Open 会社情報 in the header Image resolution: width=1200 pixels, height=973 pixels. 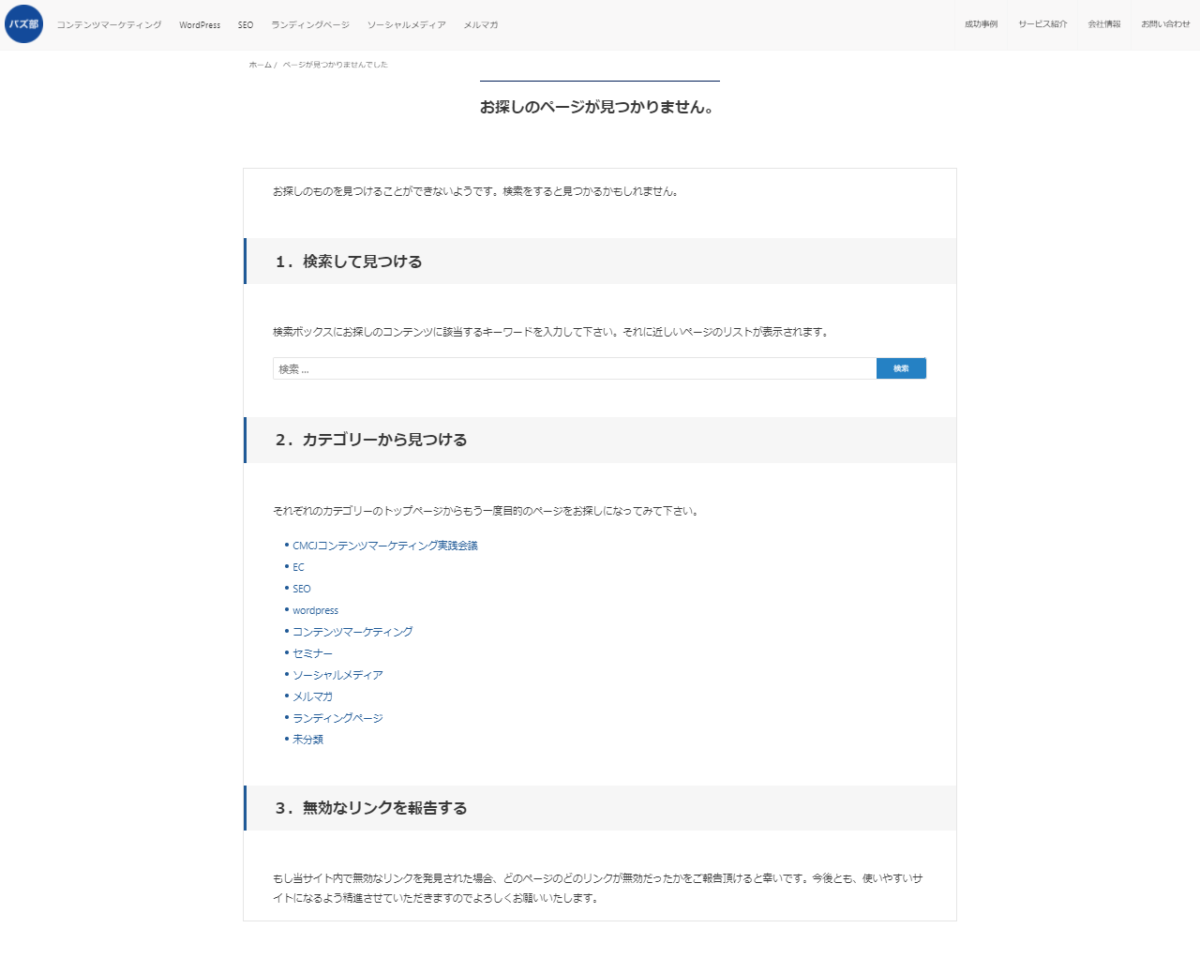tap(1104, 24)
